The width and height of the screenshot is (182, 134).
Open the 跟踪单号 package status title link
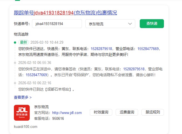(x=65, y=13)
